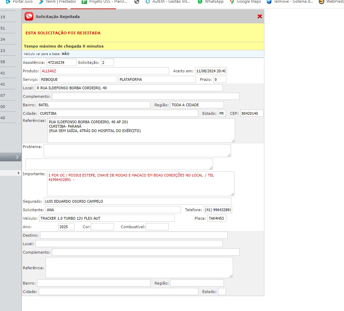Close the Solicitação Rejeitada dialog
344x311 pixels.
(260, 16)
